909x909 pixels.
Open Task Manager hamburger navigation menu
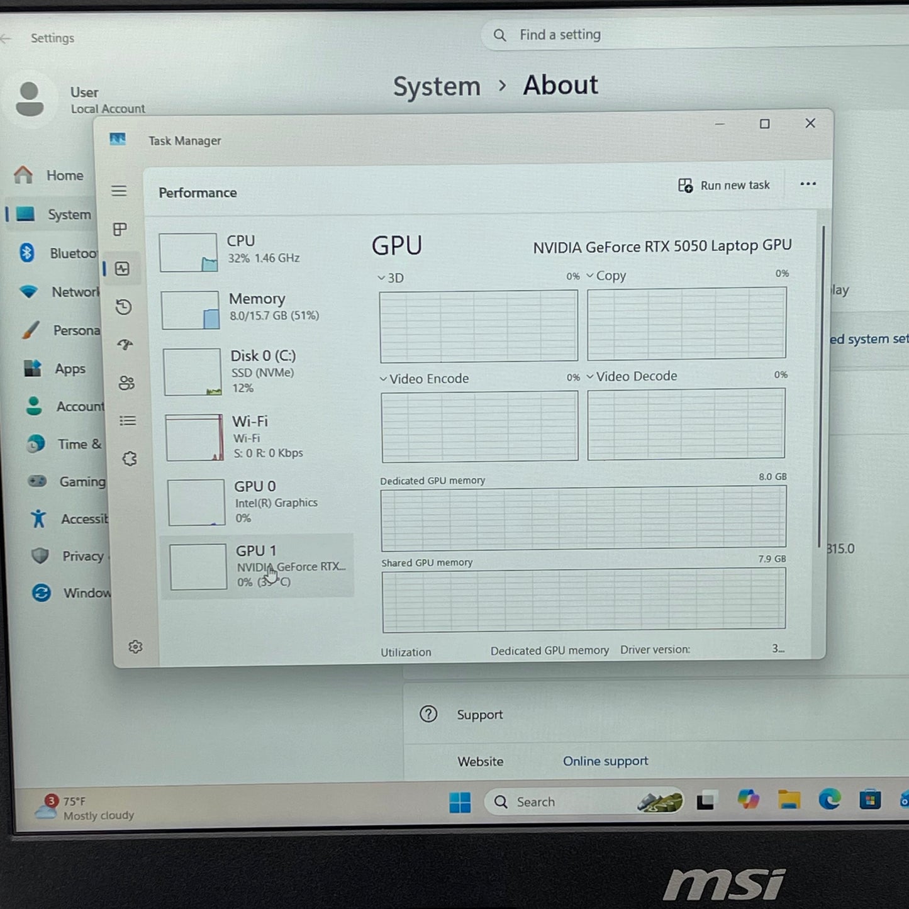pyautogui.click(x=119, y=191)
